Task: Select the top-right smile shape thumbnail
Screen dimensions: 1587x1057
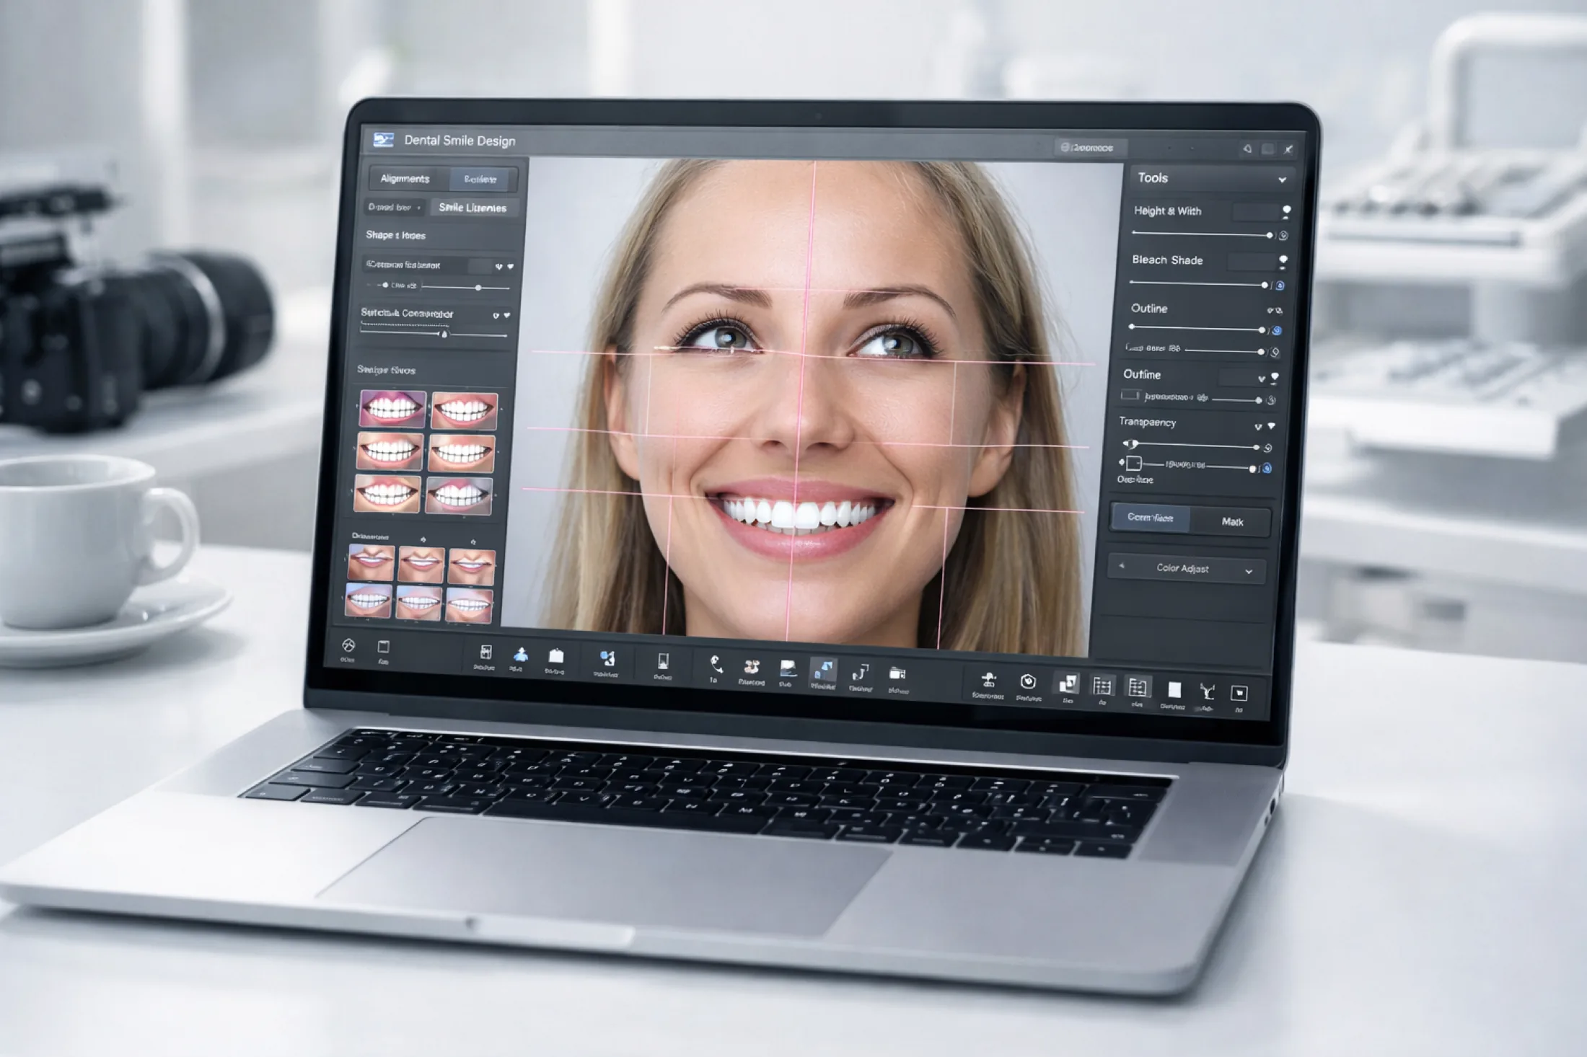Action: point(464,411)
